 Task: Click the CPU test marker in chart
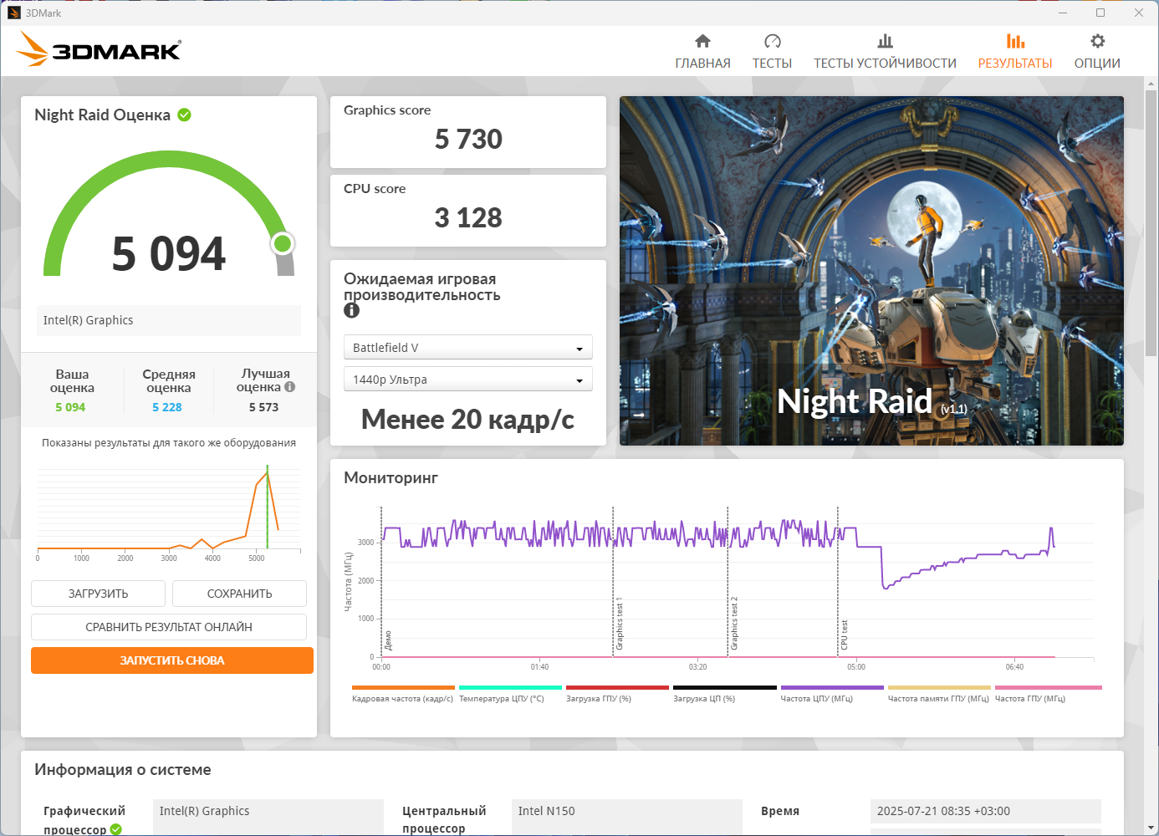[x=845, y=635]
